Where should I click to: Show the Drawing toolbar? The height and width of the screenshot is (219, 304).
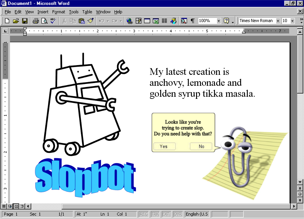(x=173, y=21)
